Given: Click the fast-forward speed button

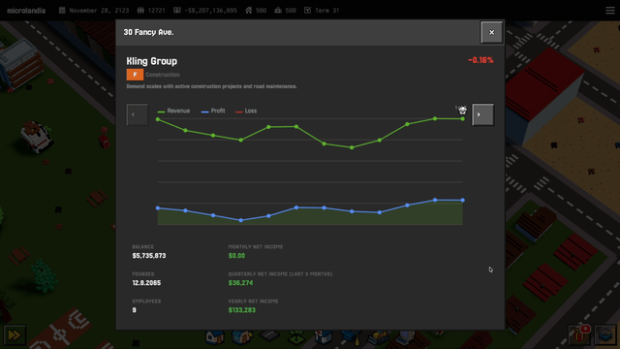Looking at the screenshot, I should point(15,335).
